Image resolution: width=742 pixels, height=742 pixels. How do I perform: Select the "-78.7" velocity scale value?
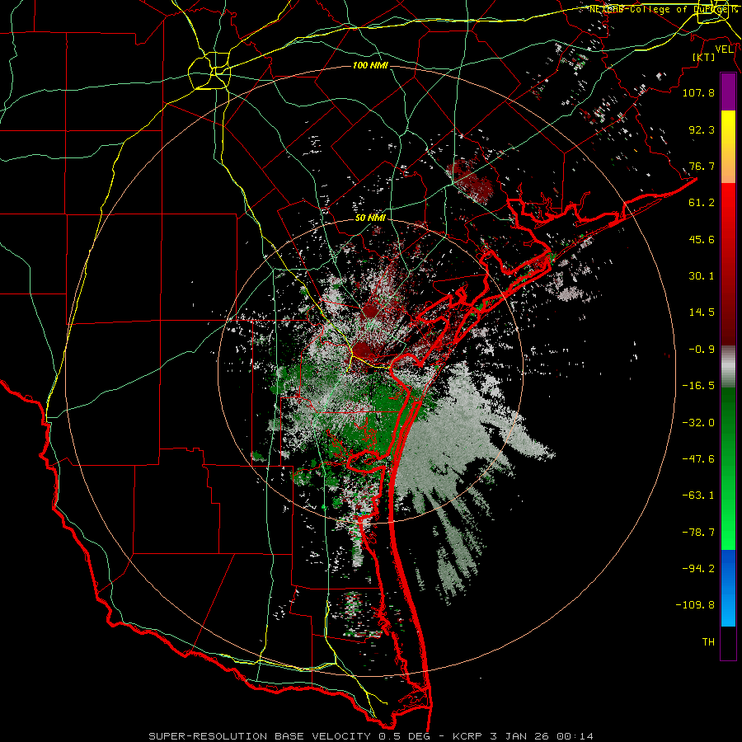click(x=698, y=533)
